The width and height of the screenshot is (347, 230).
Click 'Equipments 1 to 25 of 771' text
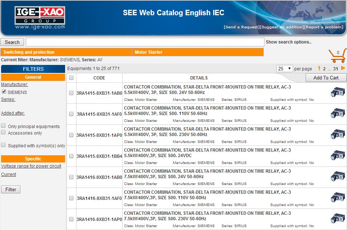click(93, 69)
